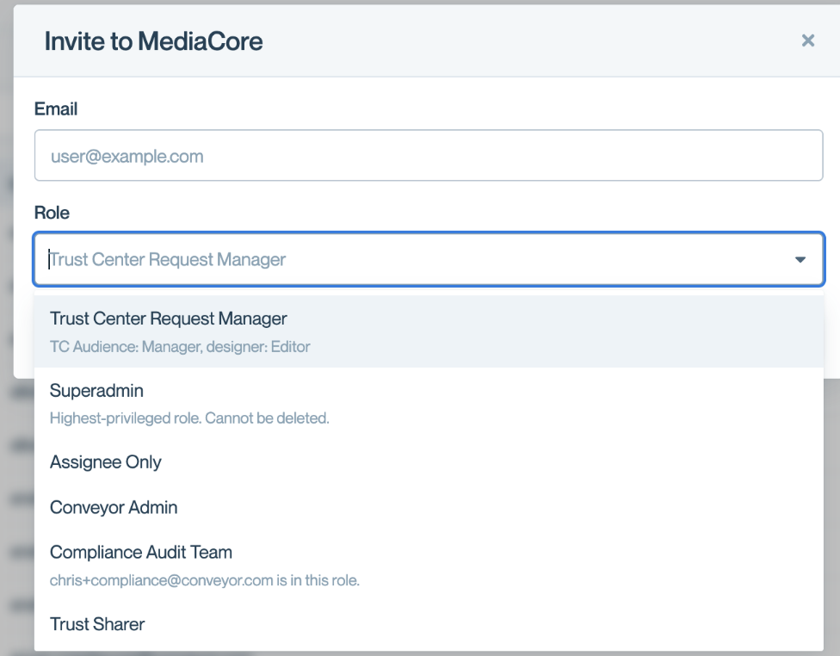Click the empty header bar of the dialog
The height and width of the screenshot is (656, 840).
point(516,40)
